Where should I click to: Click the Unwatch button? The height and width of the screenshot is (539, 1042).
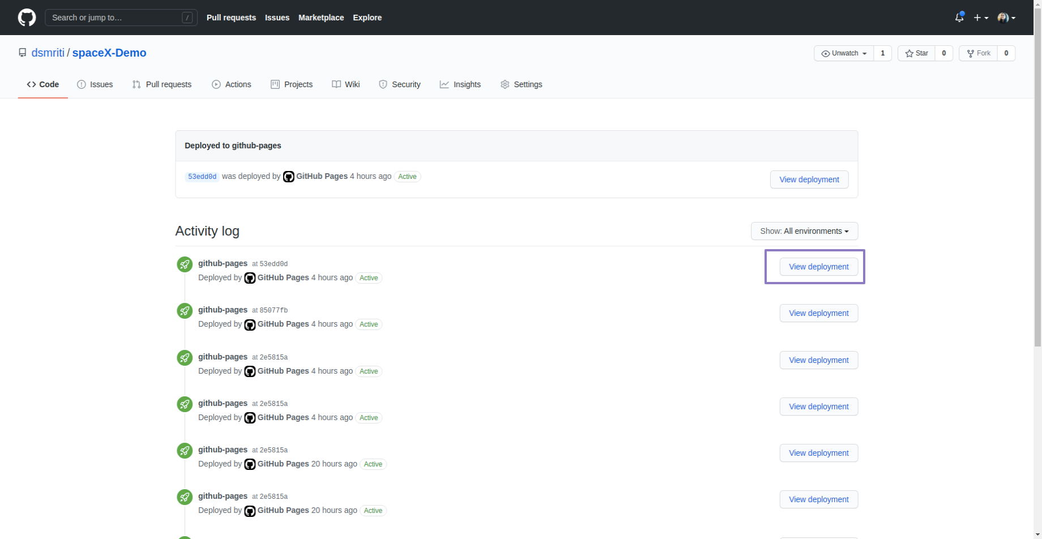tap(844, 53)
